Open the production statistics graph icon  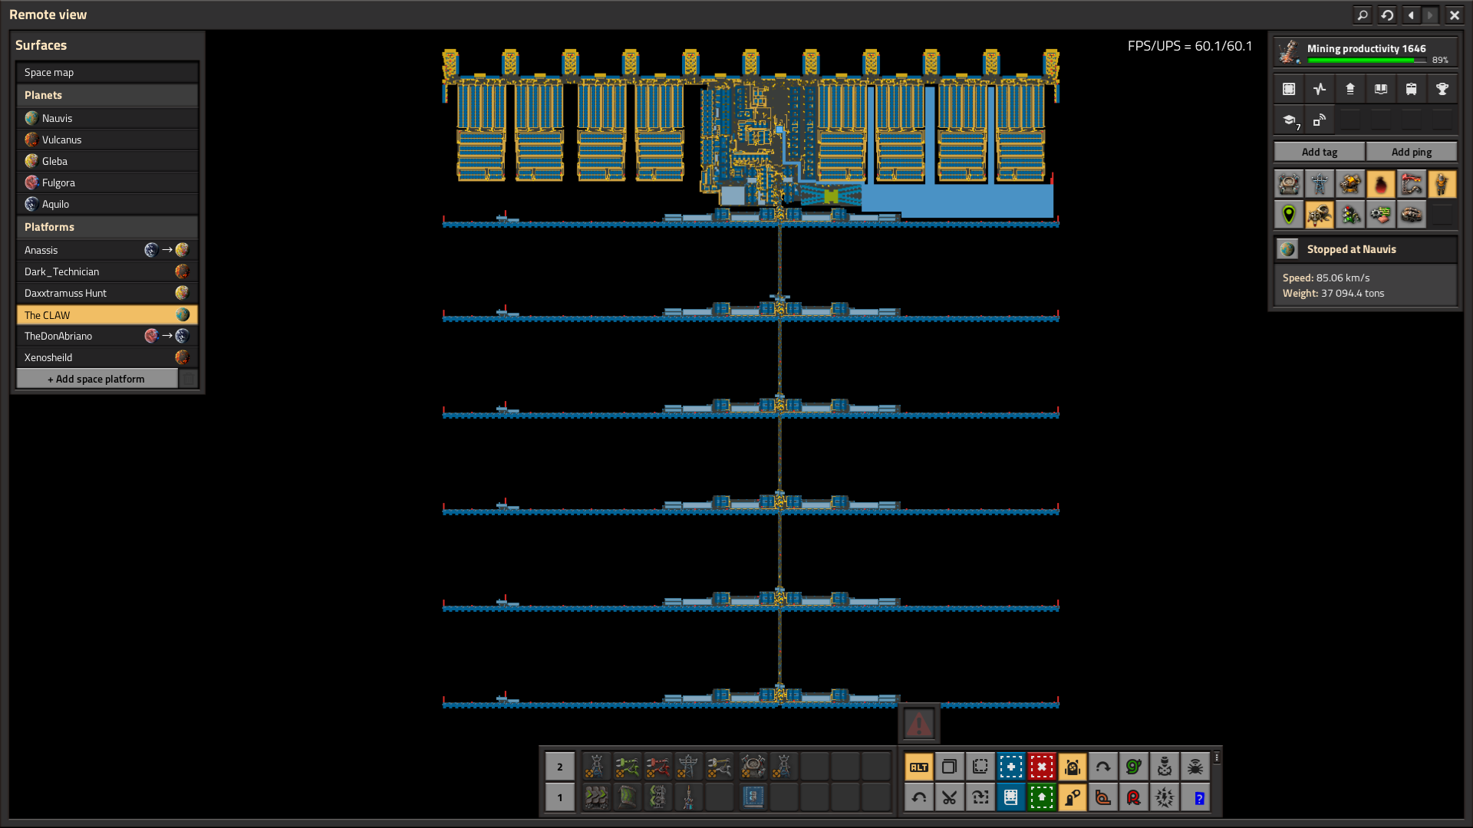(x=1320, y=89)
